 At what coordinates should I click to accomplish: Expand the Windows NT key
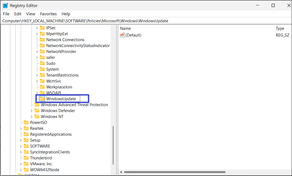coord(31,117)
